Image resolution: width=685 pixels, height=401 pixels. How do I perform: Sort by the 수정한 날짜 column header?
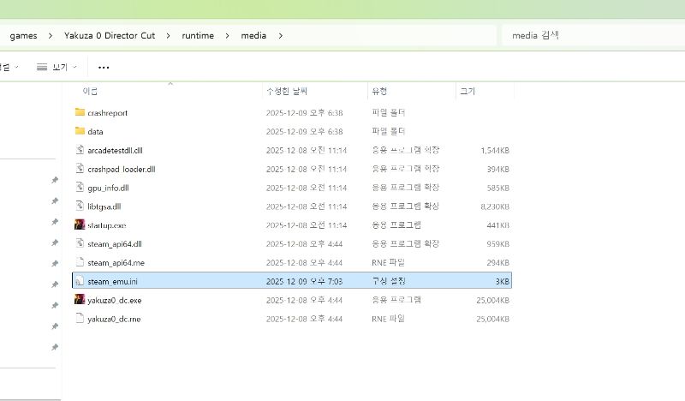(x=287, y=91)
